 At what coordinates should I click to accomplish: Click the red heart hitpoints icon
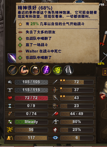tap(10, 98)
